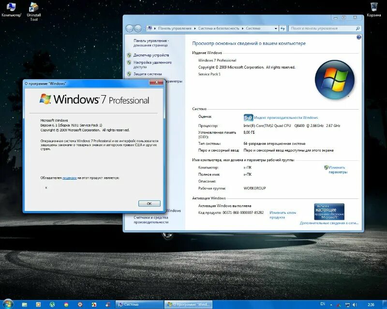Click Система и безопасность breadcrumb
387x309 pixels.
tap(219, 28)
